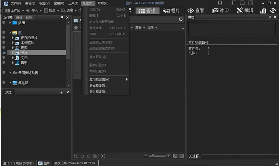
Task: Click the ACDSee logo icon in title bar
Action: (x=6, y=3)
